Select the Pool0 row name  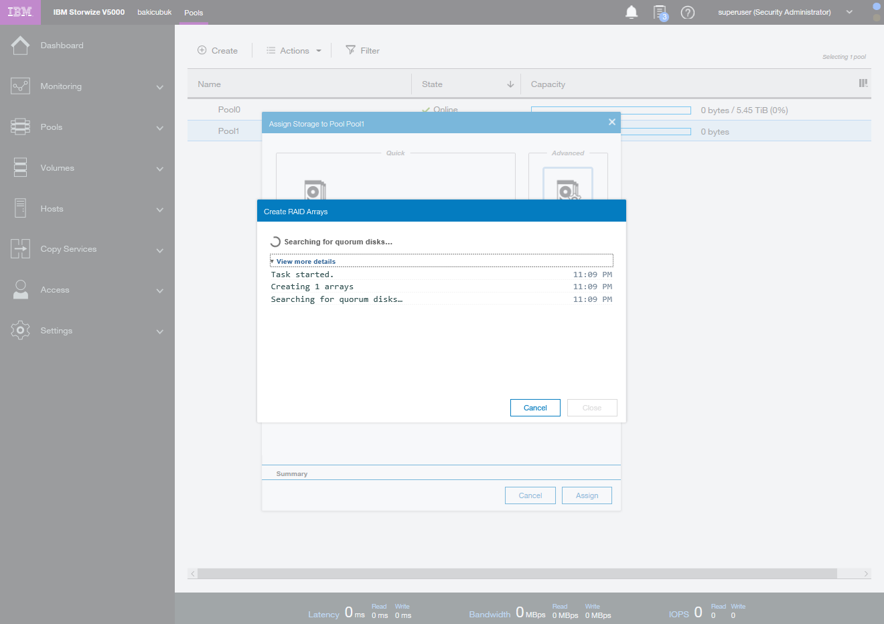[229, 110]
